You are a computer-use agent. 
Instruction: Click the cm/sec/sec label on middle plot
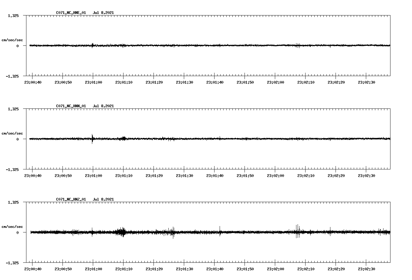(12, 133)
